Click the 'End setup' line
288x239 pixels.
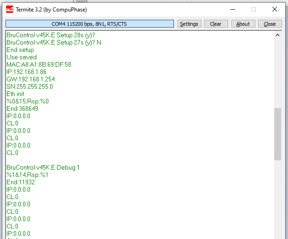[x=20, y=50]
